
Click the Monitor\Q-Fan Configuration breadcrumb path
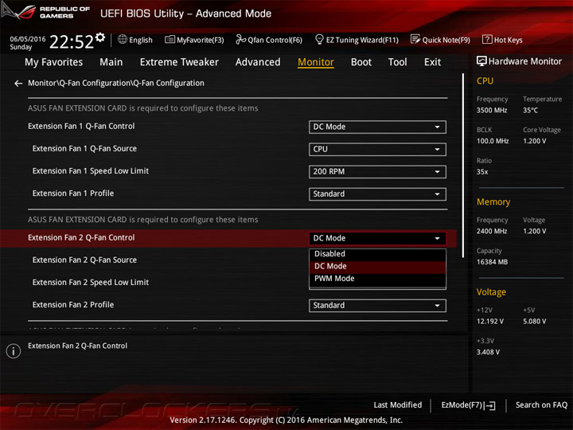click(x=116, y=84)
